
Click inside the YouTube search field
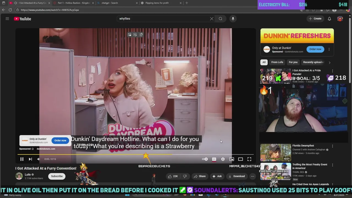(164, 19)
